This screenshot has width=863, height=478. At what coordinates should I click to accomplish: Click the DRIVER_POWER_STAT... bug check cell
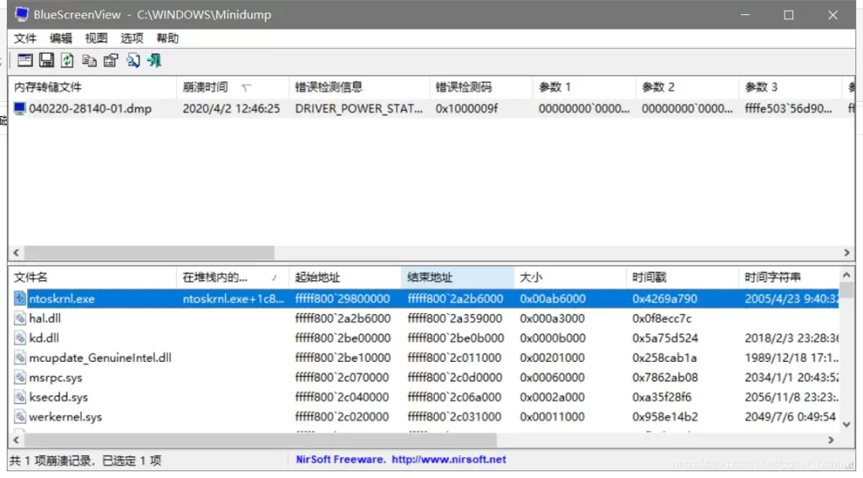point(359,109)
